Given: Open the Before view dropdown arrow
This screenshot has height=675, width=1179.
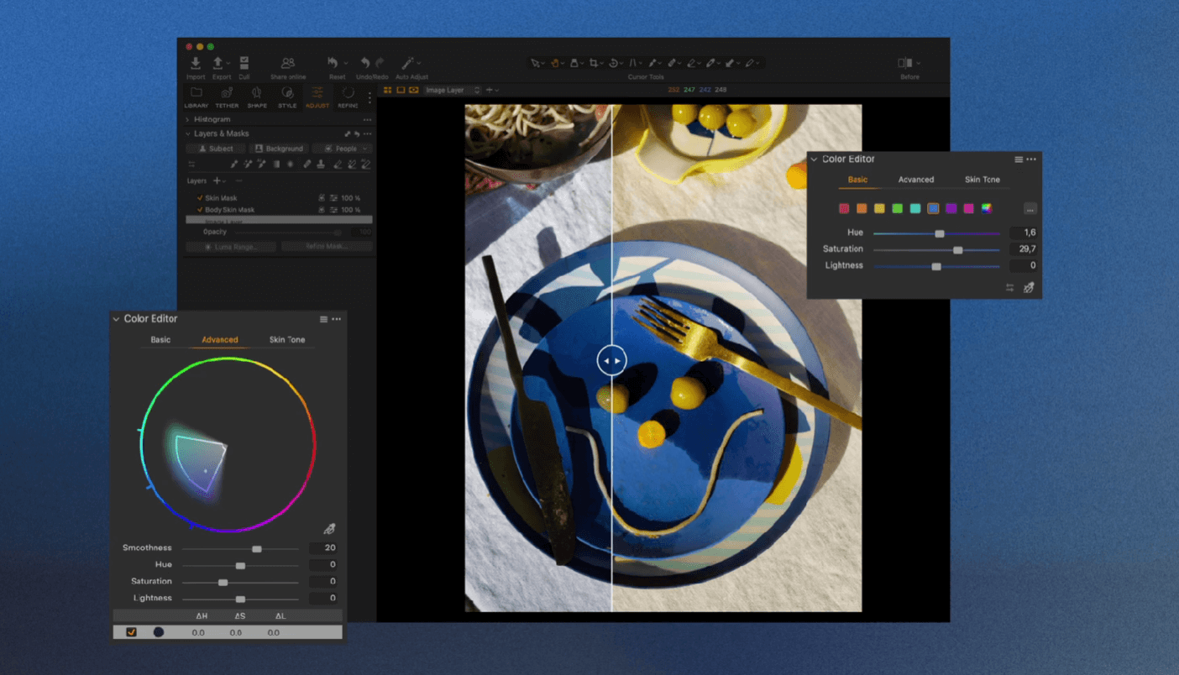Looking at the screenshot, I should pos(919,63).
